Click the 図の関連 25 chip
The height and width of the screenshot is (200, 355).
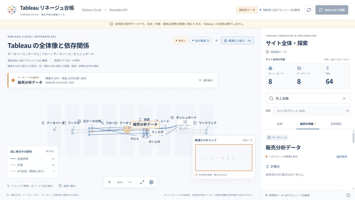(x=201, y=40)
